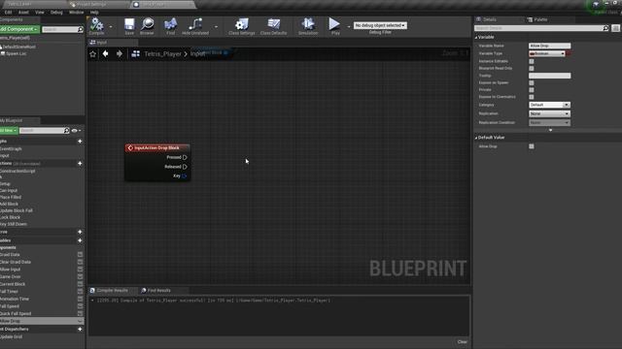Open My Blueprint view options eye icon
The image size is (622, 349).
point(75,130)
